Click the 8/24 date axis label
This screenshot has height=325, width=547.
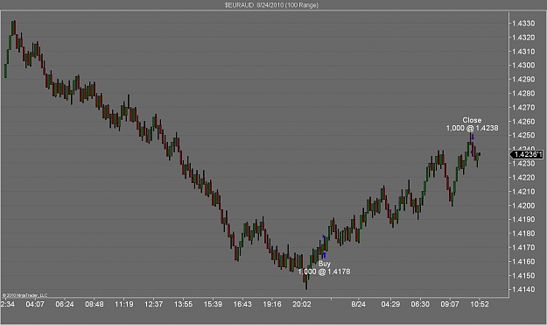(358, 304)
